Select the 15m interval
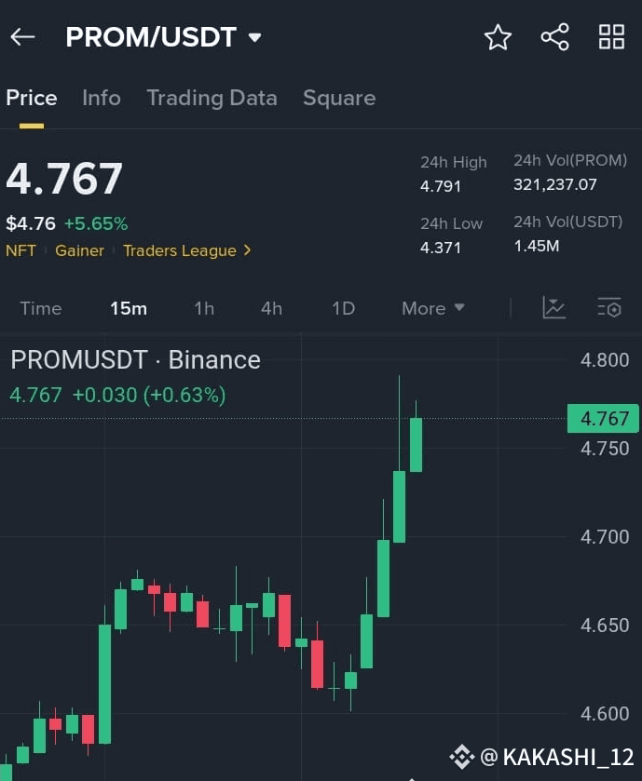The width and height of the screenshot is (642, 781). pos(129,308)
